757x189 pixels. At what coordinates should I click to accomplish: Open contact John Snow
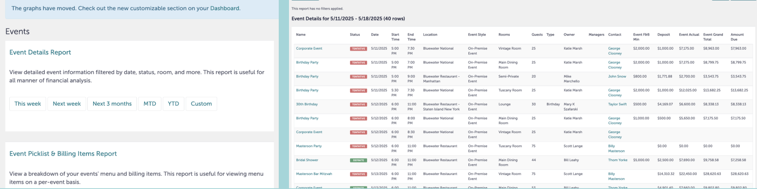[x=617, y=76]
